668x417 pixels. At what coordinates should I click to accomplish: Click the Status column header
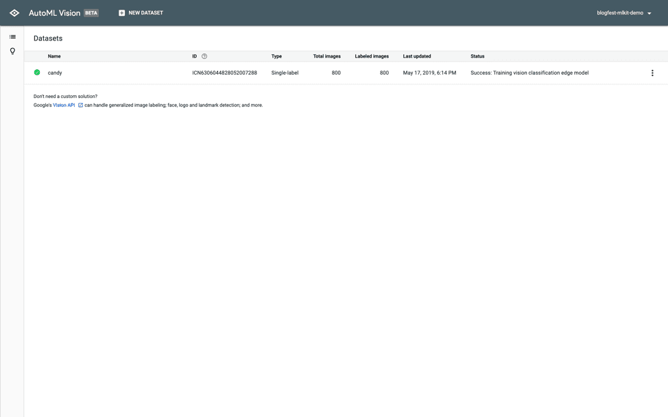(x=477, y=56)
